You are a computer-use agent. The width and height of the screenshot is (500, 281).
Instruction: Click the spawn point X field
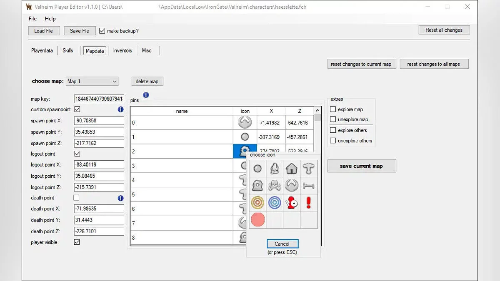point(99,121)
